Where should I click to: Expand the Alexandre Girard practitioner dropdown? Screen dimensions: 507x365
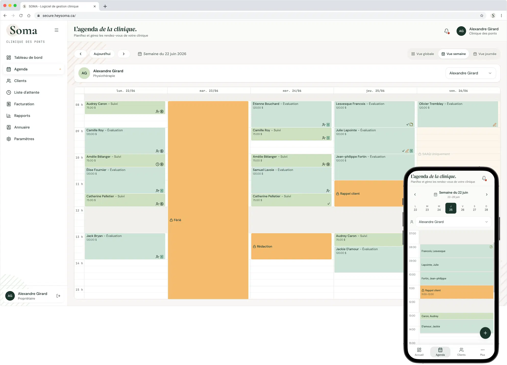point(471,73)
